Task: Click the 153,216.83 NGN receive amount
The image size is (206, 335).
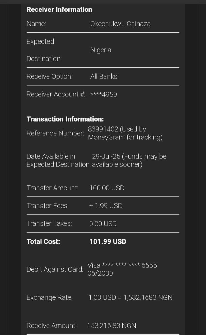Action: (x=112, y=326)
